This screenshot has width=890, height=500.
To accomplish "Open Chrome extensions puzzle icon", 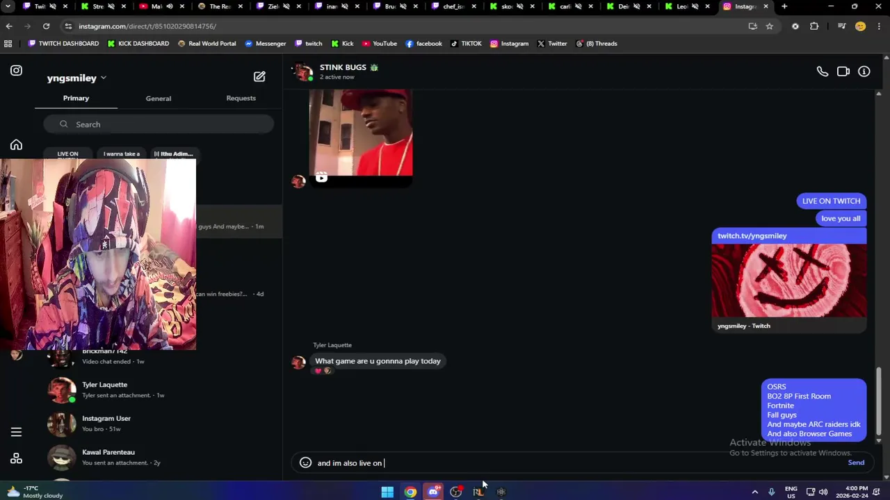I will click(814, 26).
